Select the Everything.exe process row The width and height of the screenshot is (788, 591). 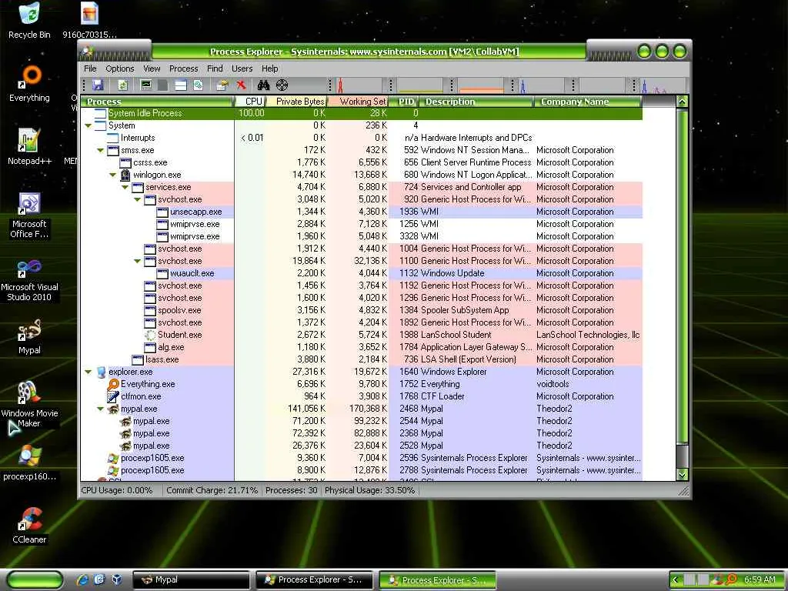point(362,384)
